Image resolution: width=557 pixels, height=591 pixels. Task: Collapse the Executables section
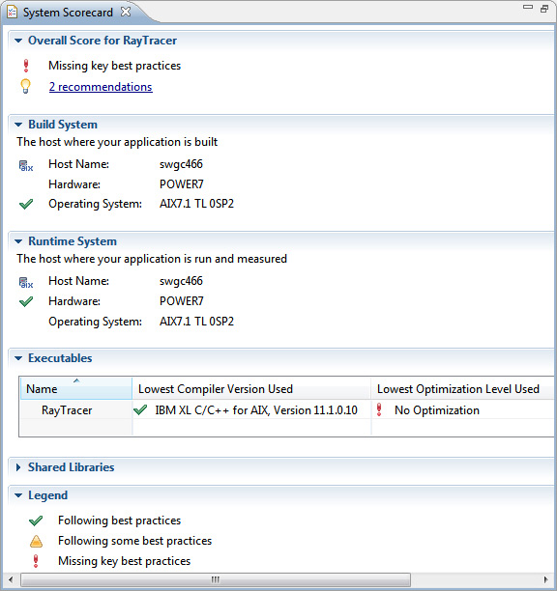pyautogui.click(x=18, y=358)
